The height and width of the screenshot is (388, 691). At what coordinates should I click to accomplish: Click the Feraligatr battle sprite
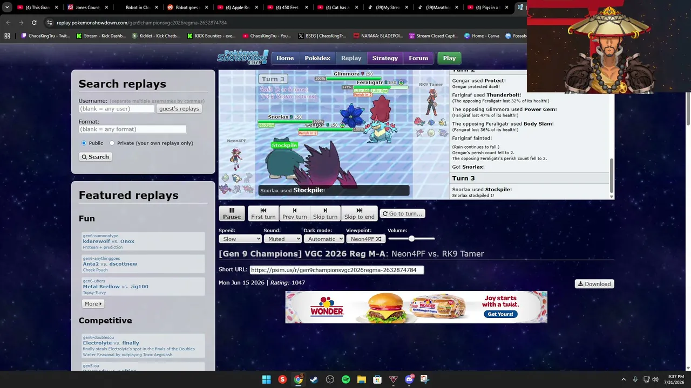[381, 130]
